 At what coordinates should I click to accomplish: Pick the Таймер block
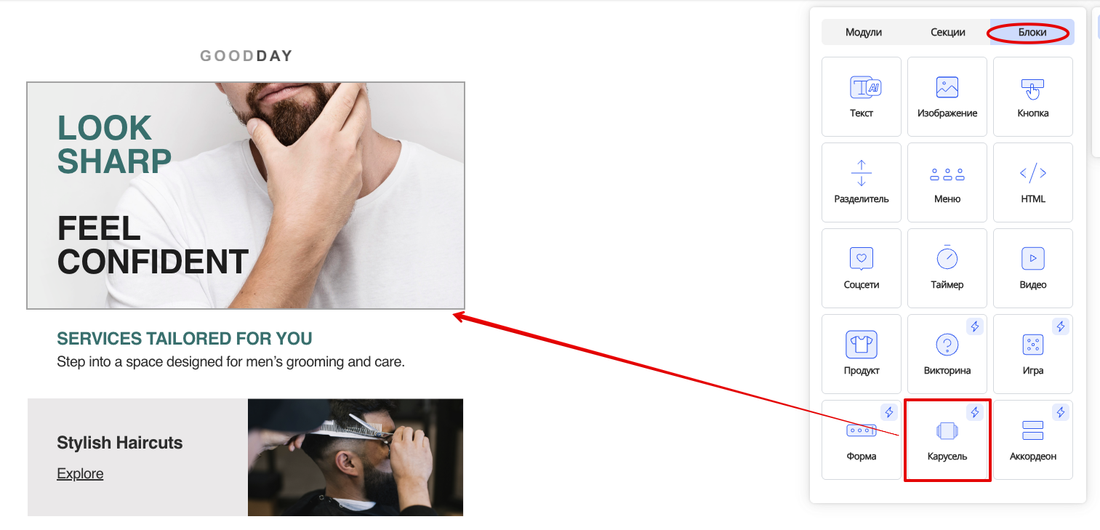(947, 268)
